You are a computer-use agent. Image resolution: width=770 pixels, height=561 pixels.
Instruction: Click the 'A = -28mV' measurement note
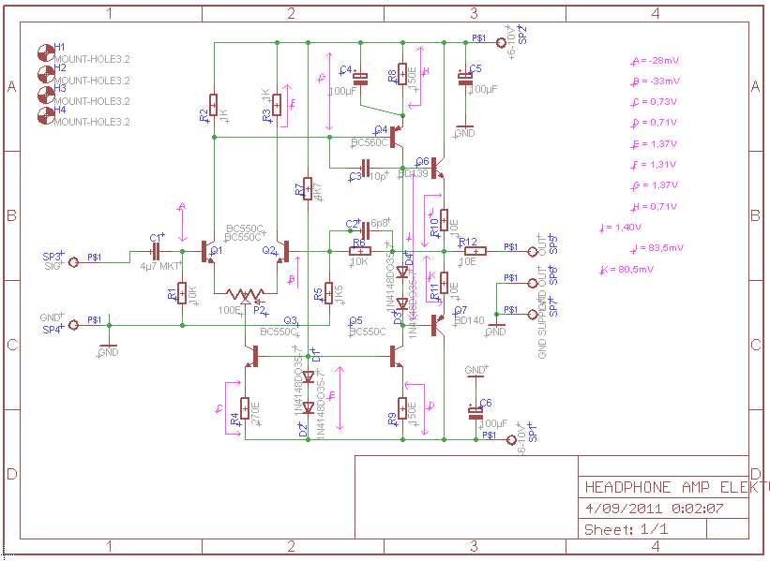[657, 61]
